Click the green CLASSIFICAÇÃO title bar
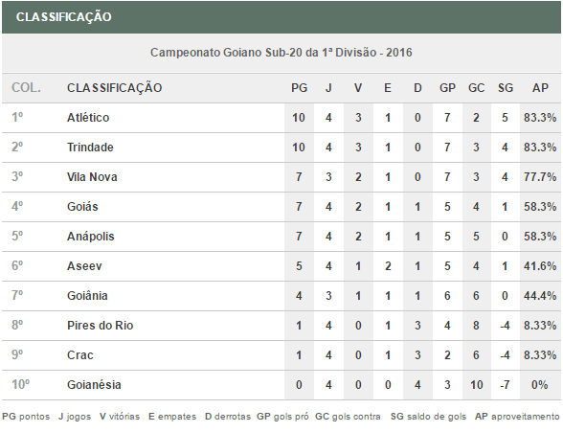Image resolution: width=563 pixels, height=432 pixels. [281, 17]
